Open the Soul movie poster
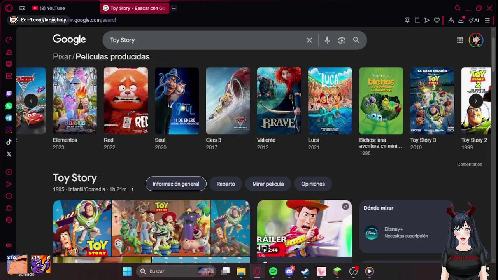498x280 pixels. click(x=177, y=101)
